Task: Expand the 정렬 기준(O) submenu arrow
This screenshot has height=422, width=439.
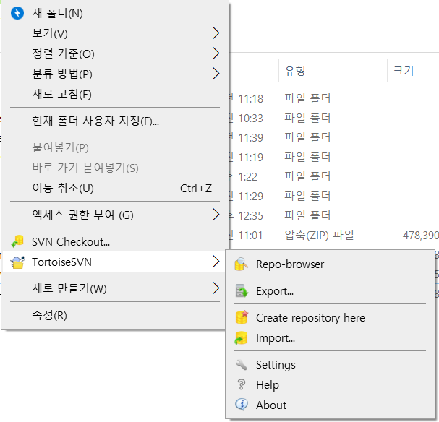Action: click(216, 53)
